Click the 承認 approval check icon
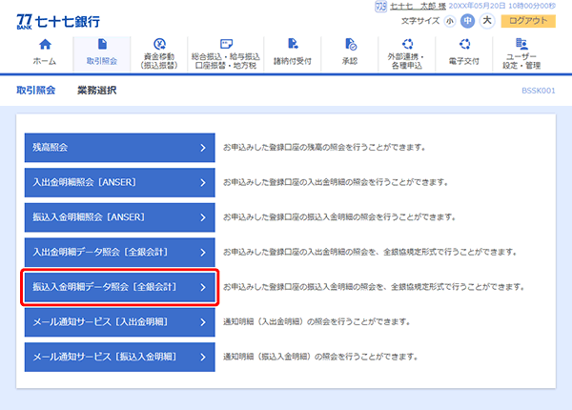 tap(351, 44)
